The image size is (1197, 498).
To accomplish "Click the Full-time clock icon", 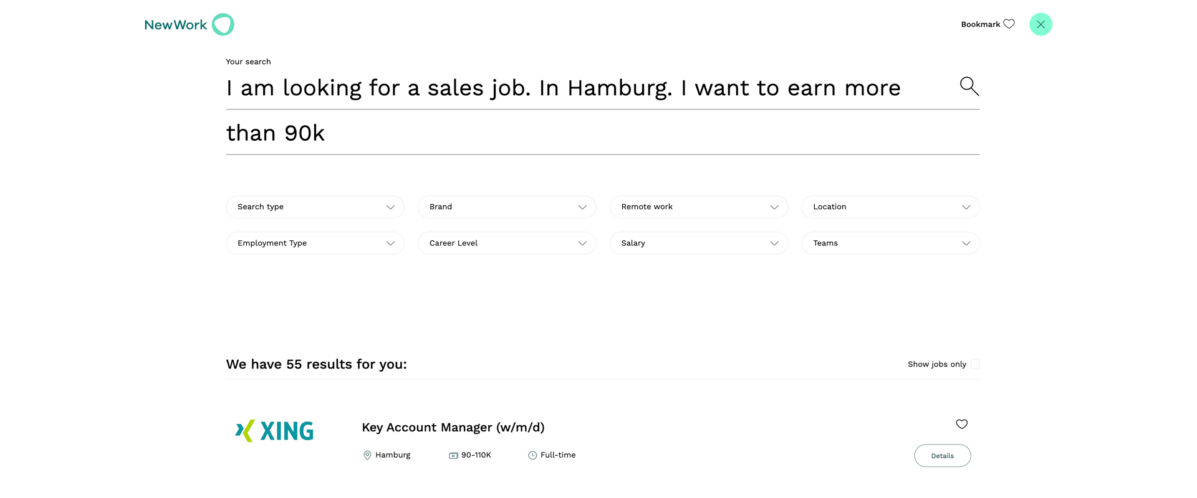I will coord(532,456).
